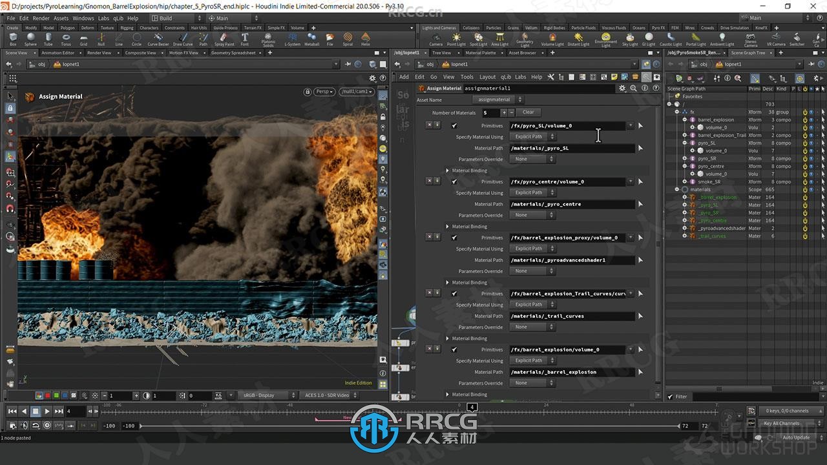The image size is (827, 465).
Task: Select the Curve Bezier shelf tool
Action: (x=158, y=39)
